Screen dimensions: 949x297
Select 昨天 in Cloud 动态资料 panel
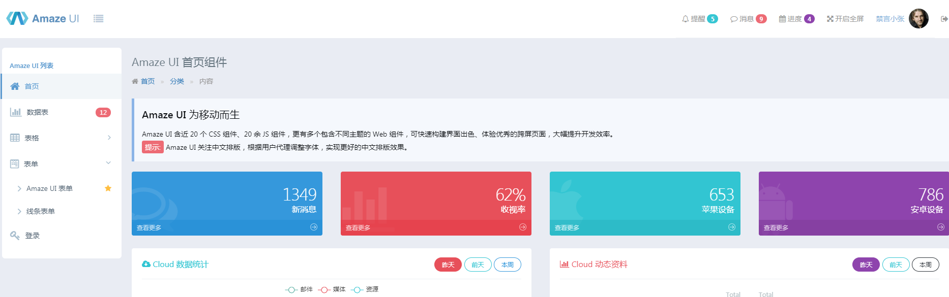[x=866, y=265]
